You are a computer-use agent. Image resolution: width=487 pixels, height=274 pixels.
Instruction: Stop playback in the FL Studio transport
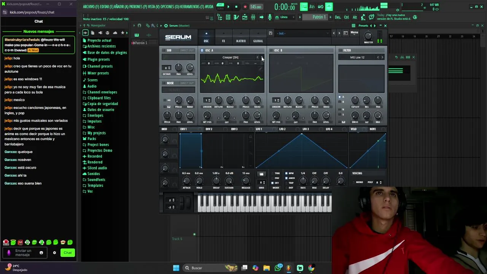[x=236, y=7]
